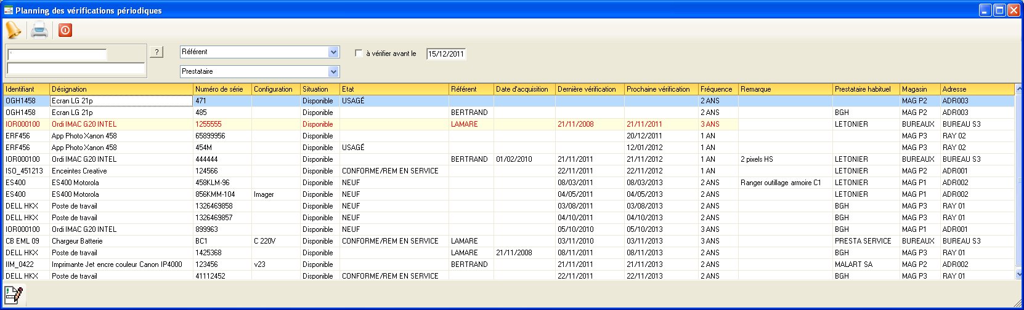The width and height of the screenshot is (1024, 310).
Task: Sort by Configuration column header
Action: 276,89
